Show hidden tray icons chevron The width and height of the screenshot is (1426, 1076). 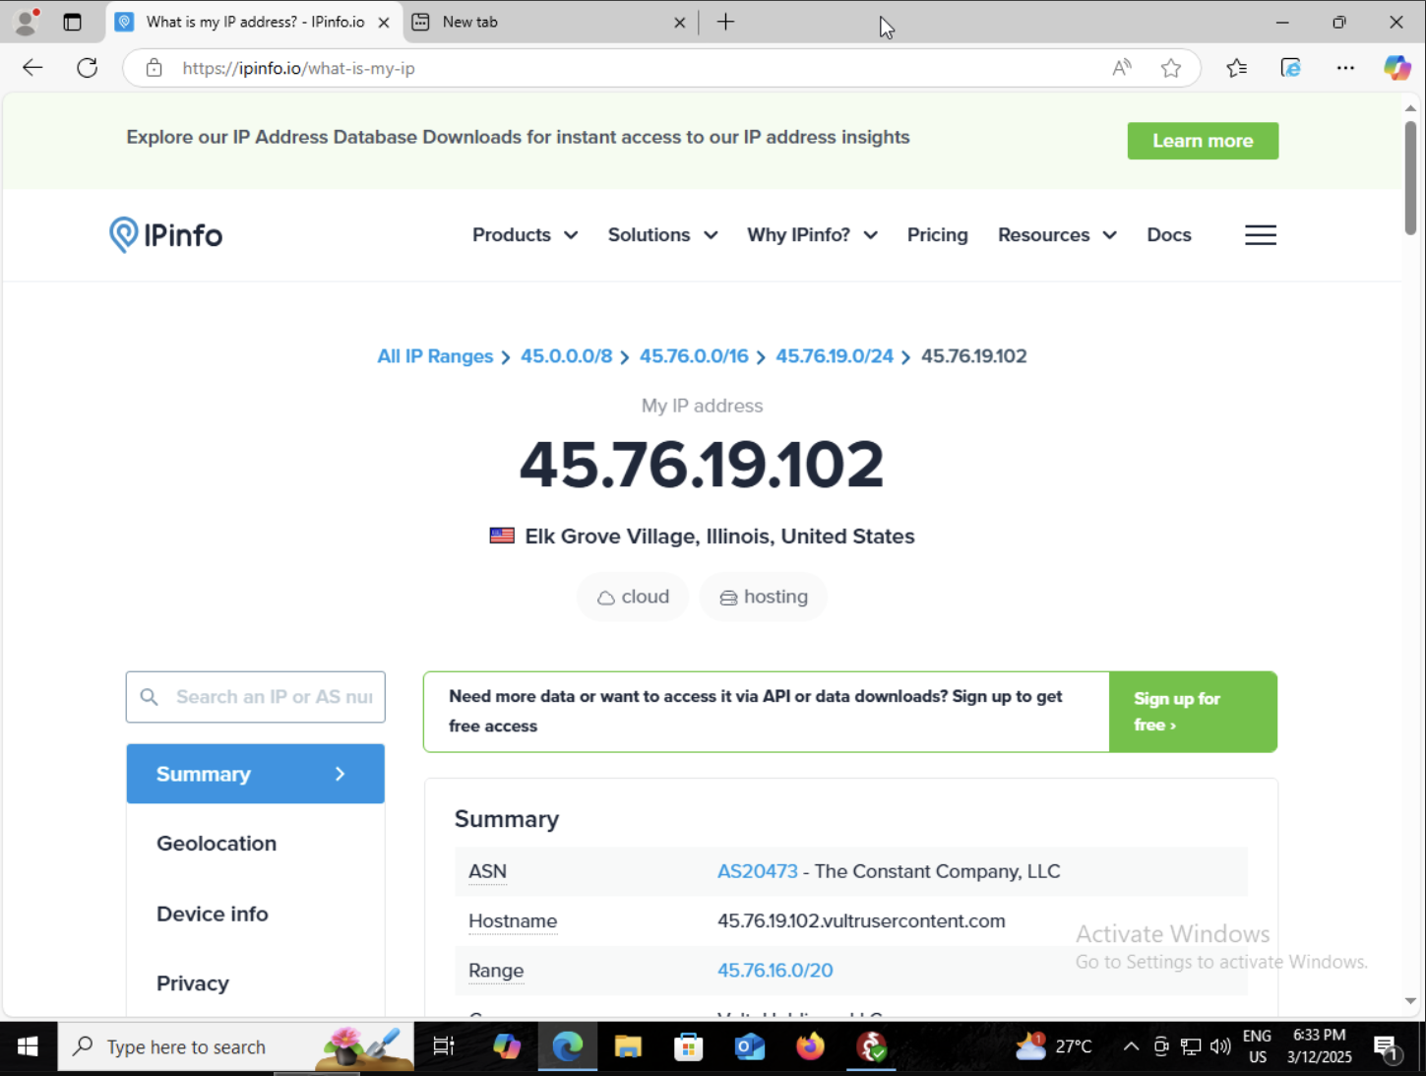(x=1132, y=1046)
